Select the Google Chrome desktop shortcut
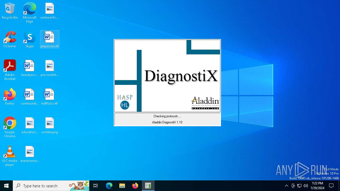The image size is (340, 191). (10, 127)
